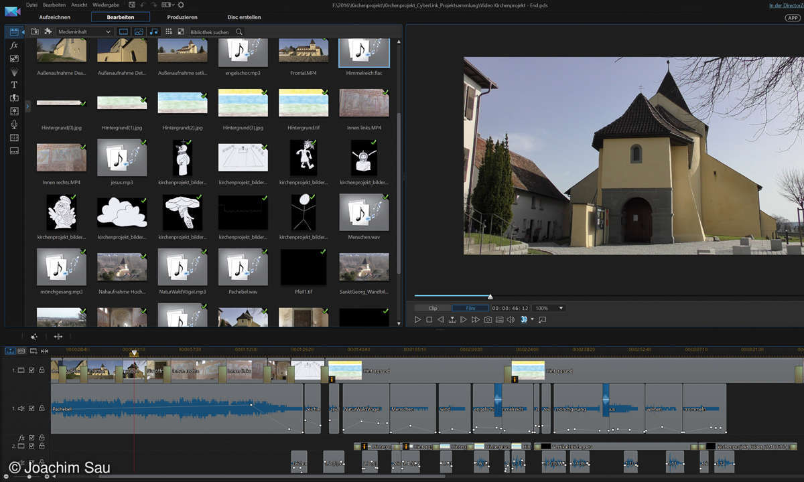Open the Media Room icon in sidebar
Image resolution: width=804 pixels, height=482 pixels.
coord(14,31)
